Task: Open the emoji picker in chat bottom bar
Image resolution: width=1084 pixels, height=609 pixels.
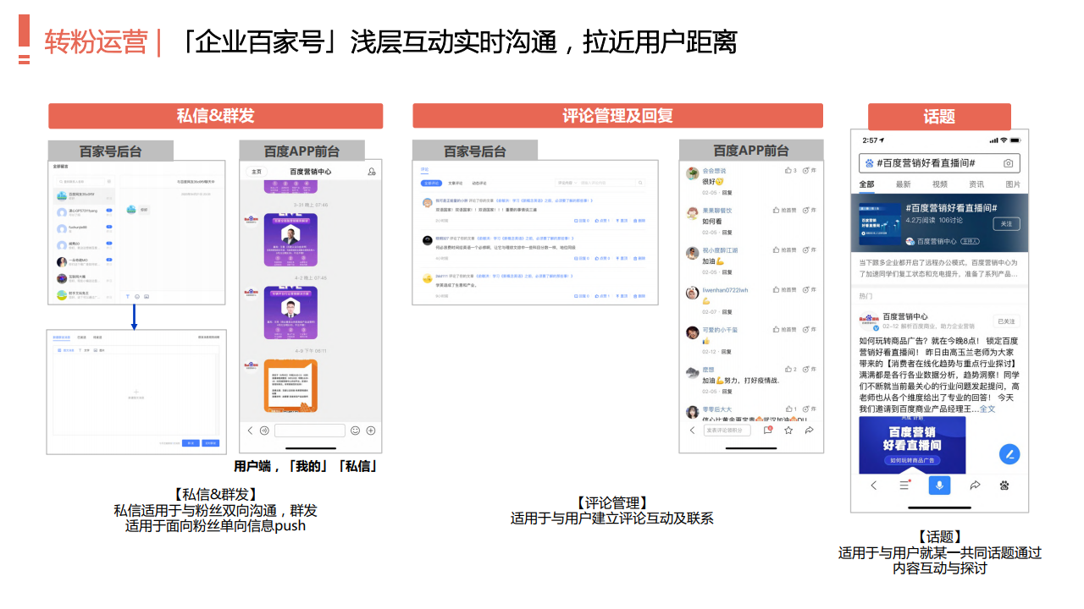Action: pyautogui.click(x=356, y=431)
